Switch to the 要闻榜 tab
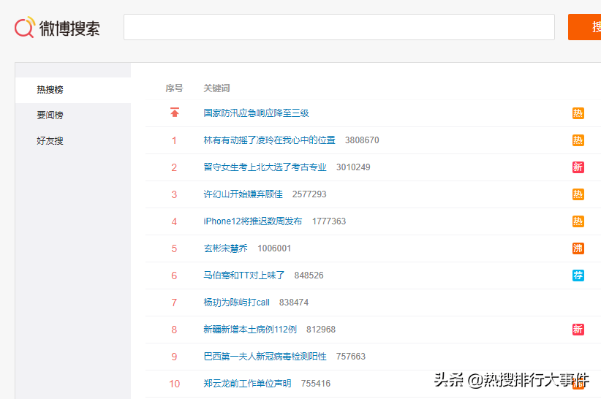The height and width of the screenshot is (399, 601). pos(50,115)
